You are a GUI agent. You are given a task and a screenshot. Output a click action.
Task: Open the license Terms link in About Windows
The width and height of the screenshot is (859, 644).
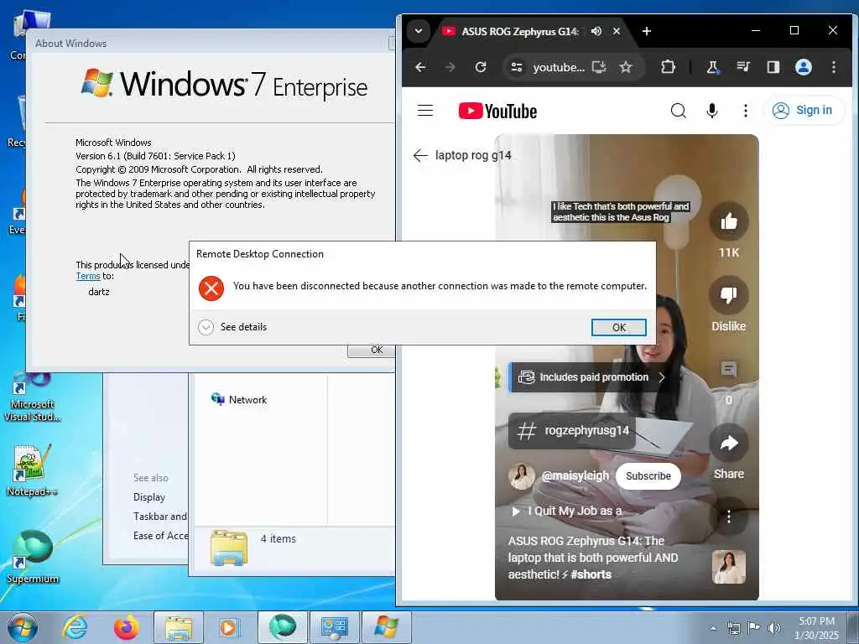87,277
